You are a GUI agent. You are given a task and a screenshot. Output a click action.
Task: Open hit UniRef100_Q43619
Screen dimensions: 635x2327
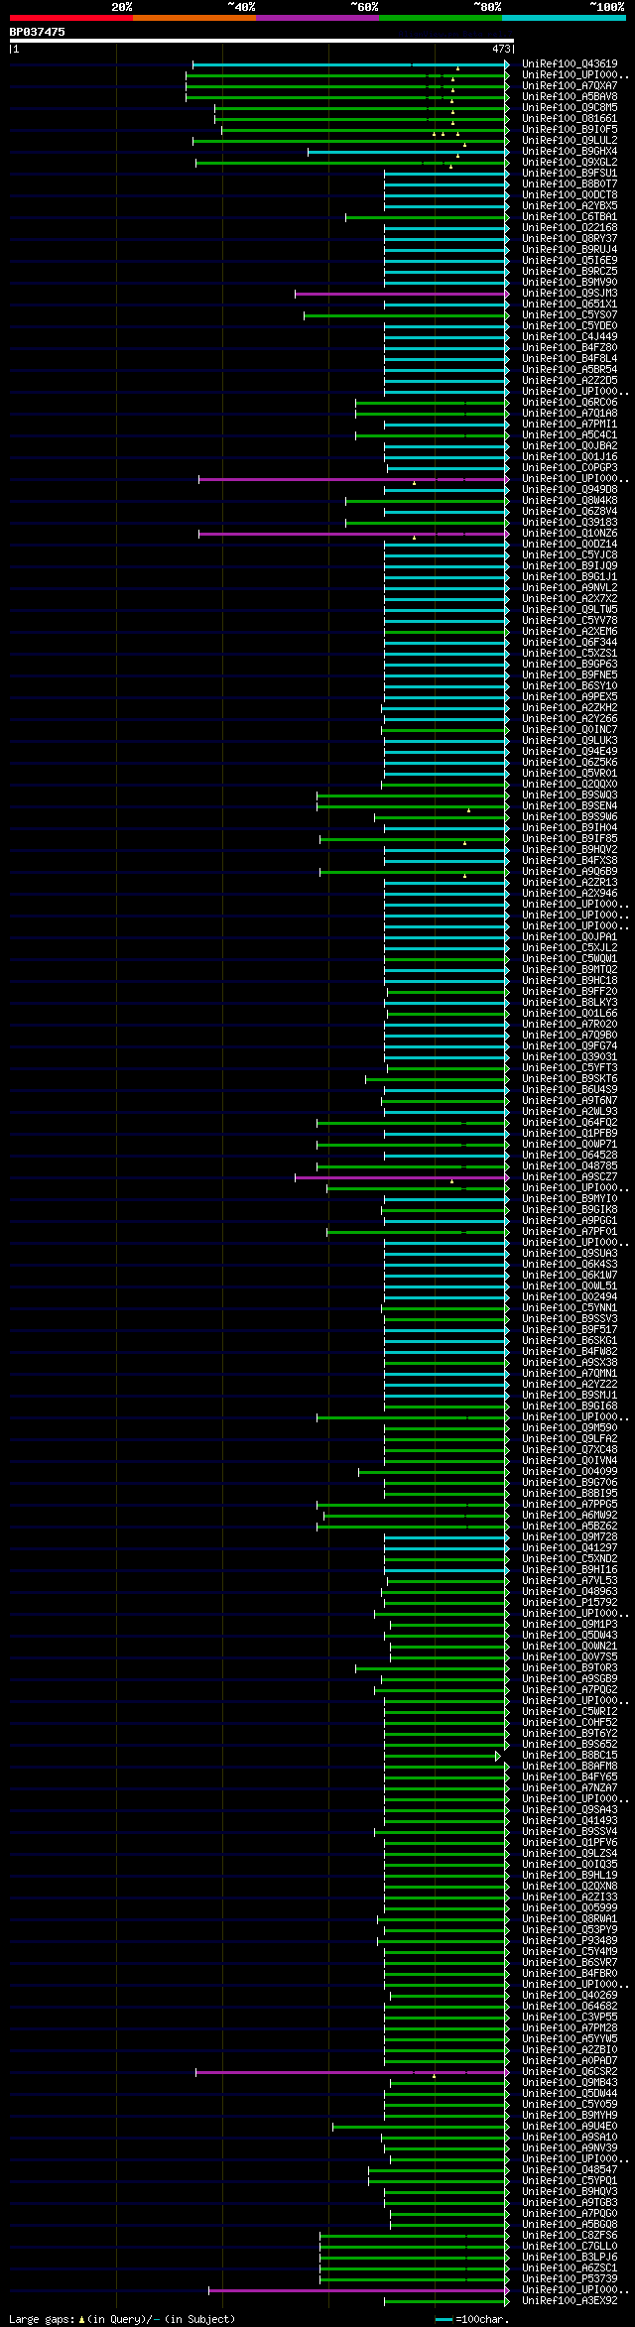570,63
